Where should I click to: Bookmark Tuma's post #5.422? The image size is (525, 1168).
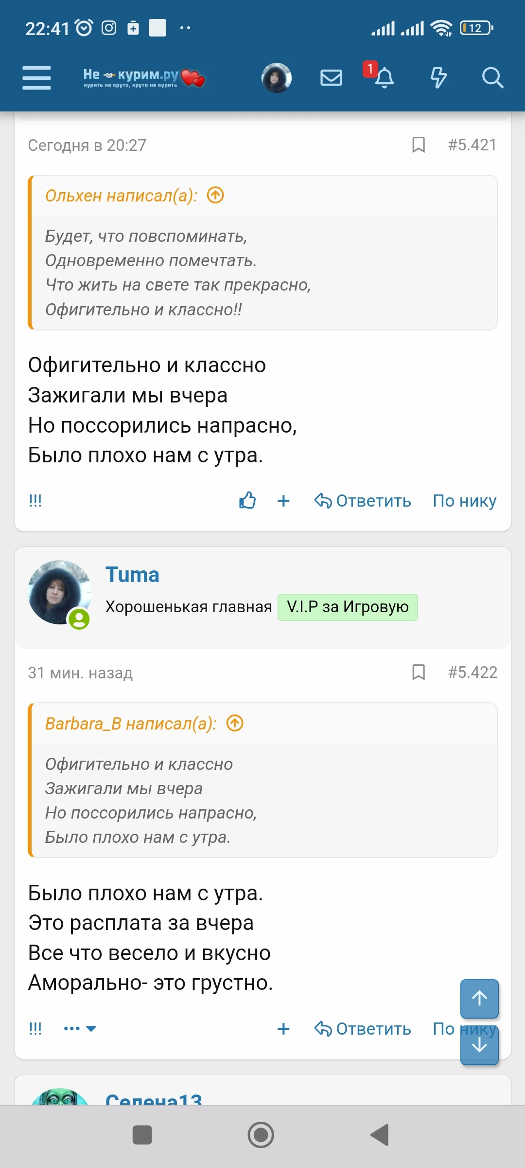[x=419, y=673]
